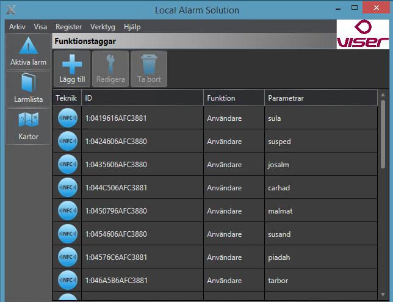The height and width of the screenshot is (302, 393).
Task: Sort by the Parametrar column header
Action: [x=321, y=98]
